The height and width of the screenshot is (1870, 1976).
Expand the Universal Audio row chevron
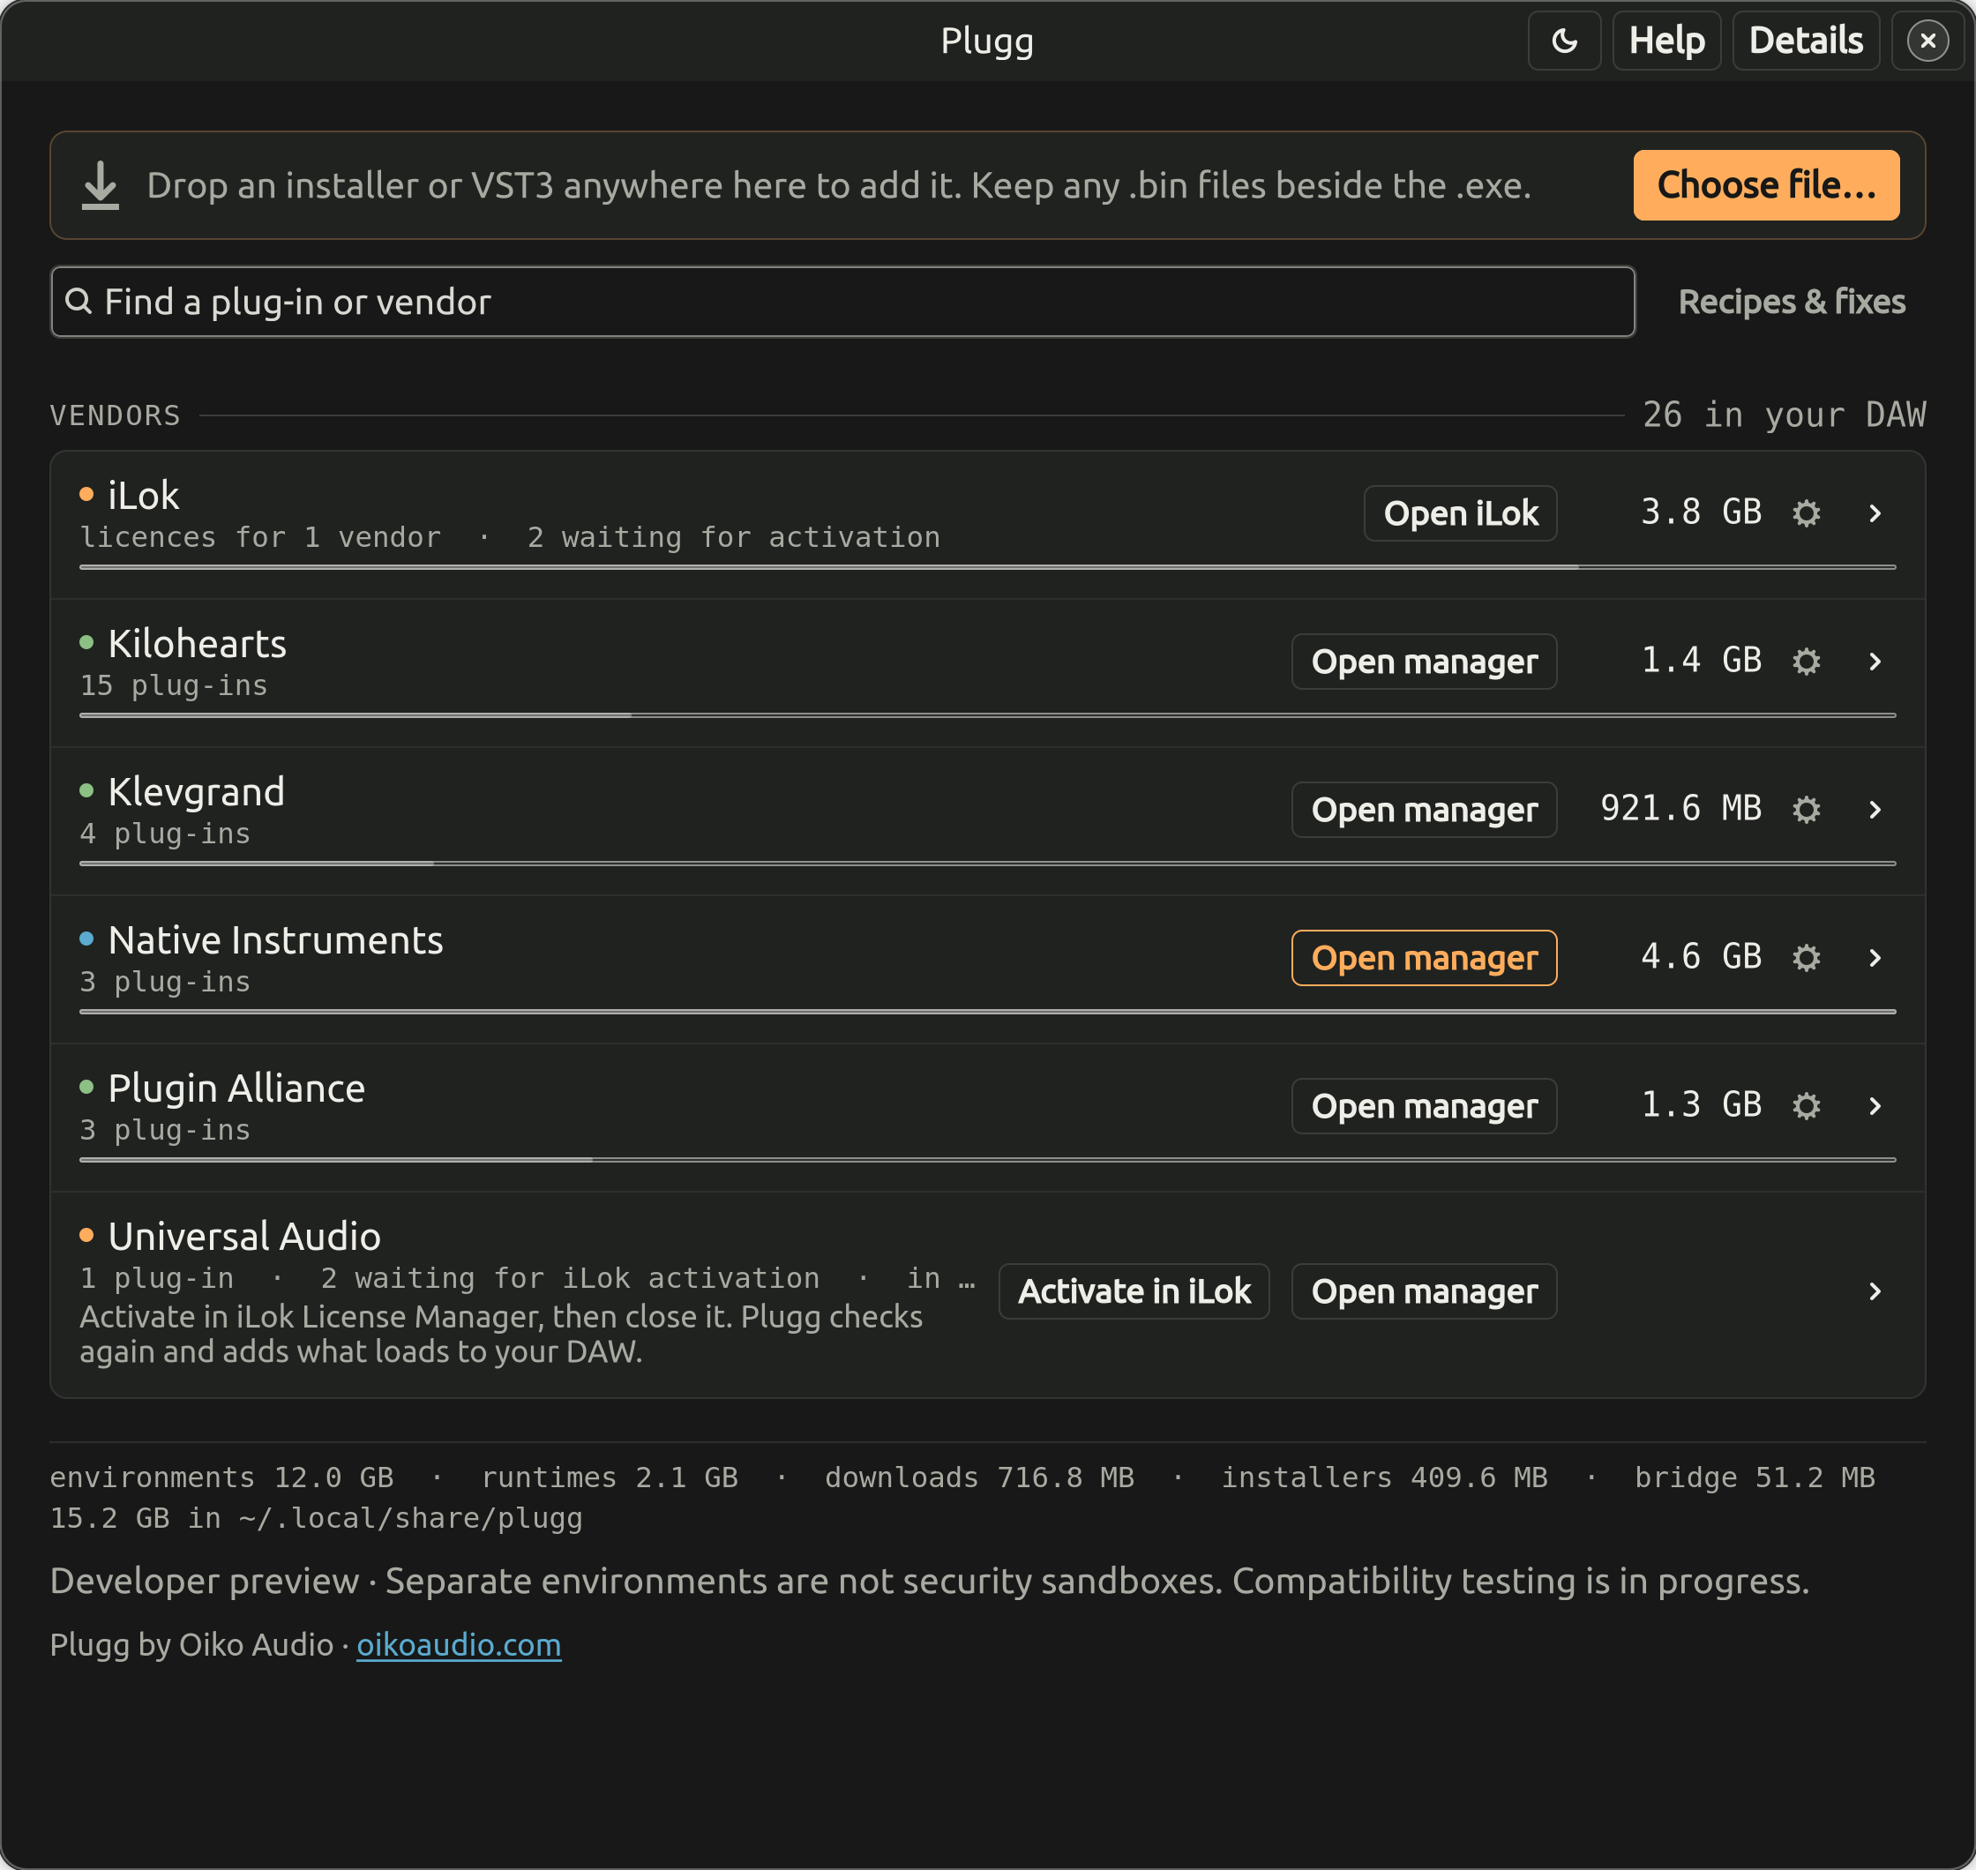click(x=1875, y=1292)
